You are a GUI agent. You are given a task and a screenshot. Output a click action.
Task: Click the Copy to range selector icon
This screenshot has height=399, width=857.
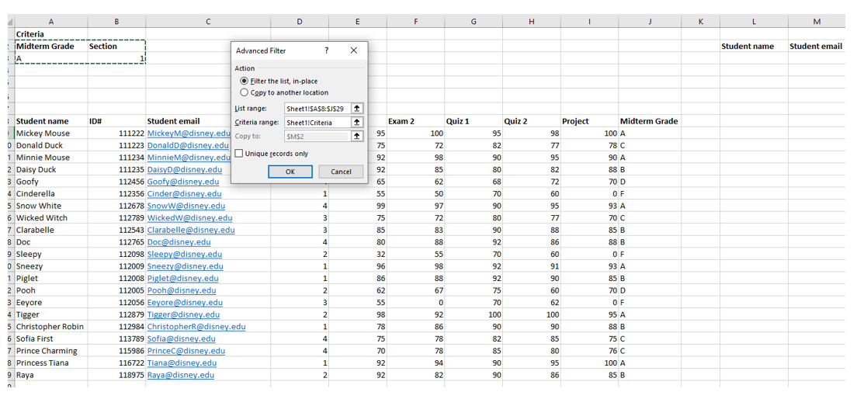tap(356, 137)
